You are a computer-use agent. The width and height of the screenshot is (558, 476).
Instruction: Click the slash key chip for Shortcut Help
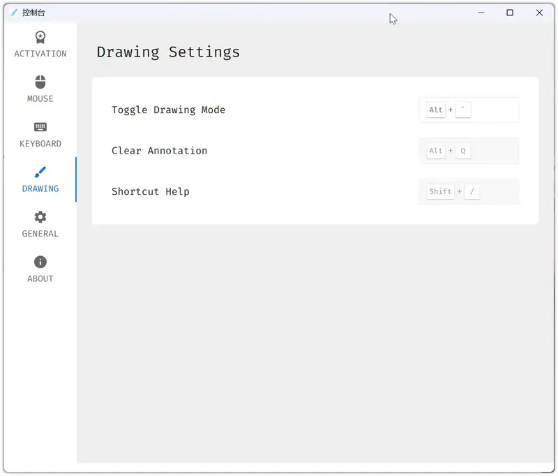472,192
